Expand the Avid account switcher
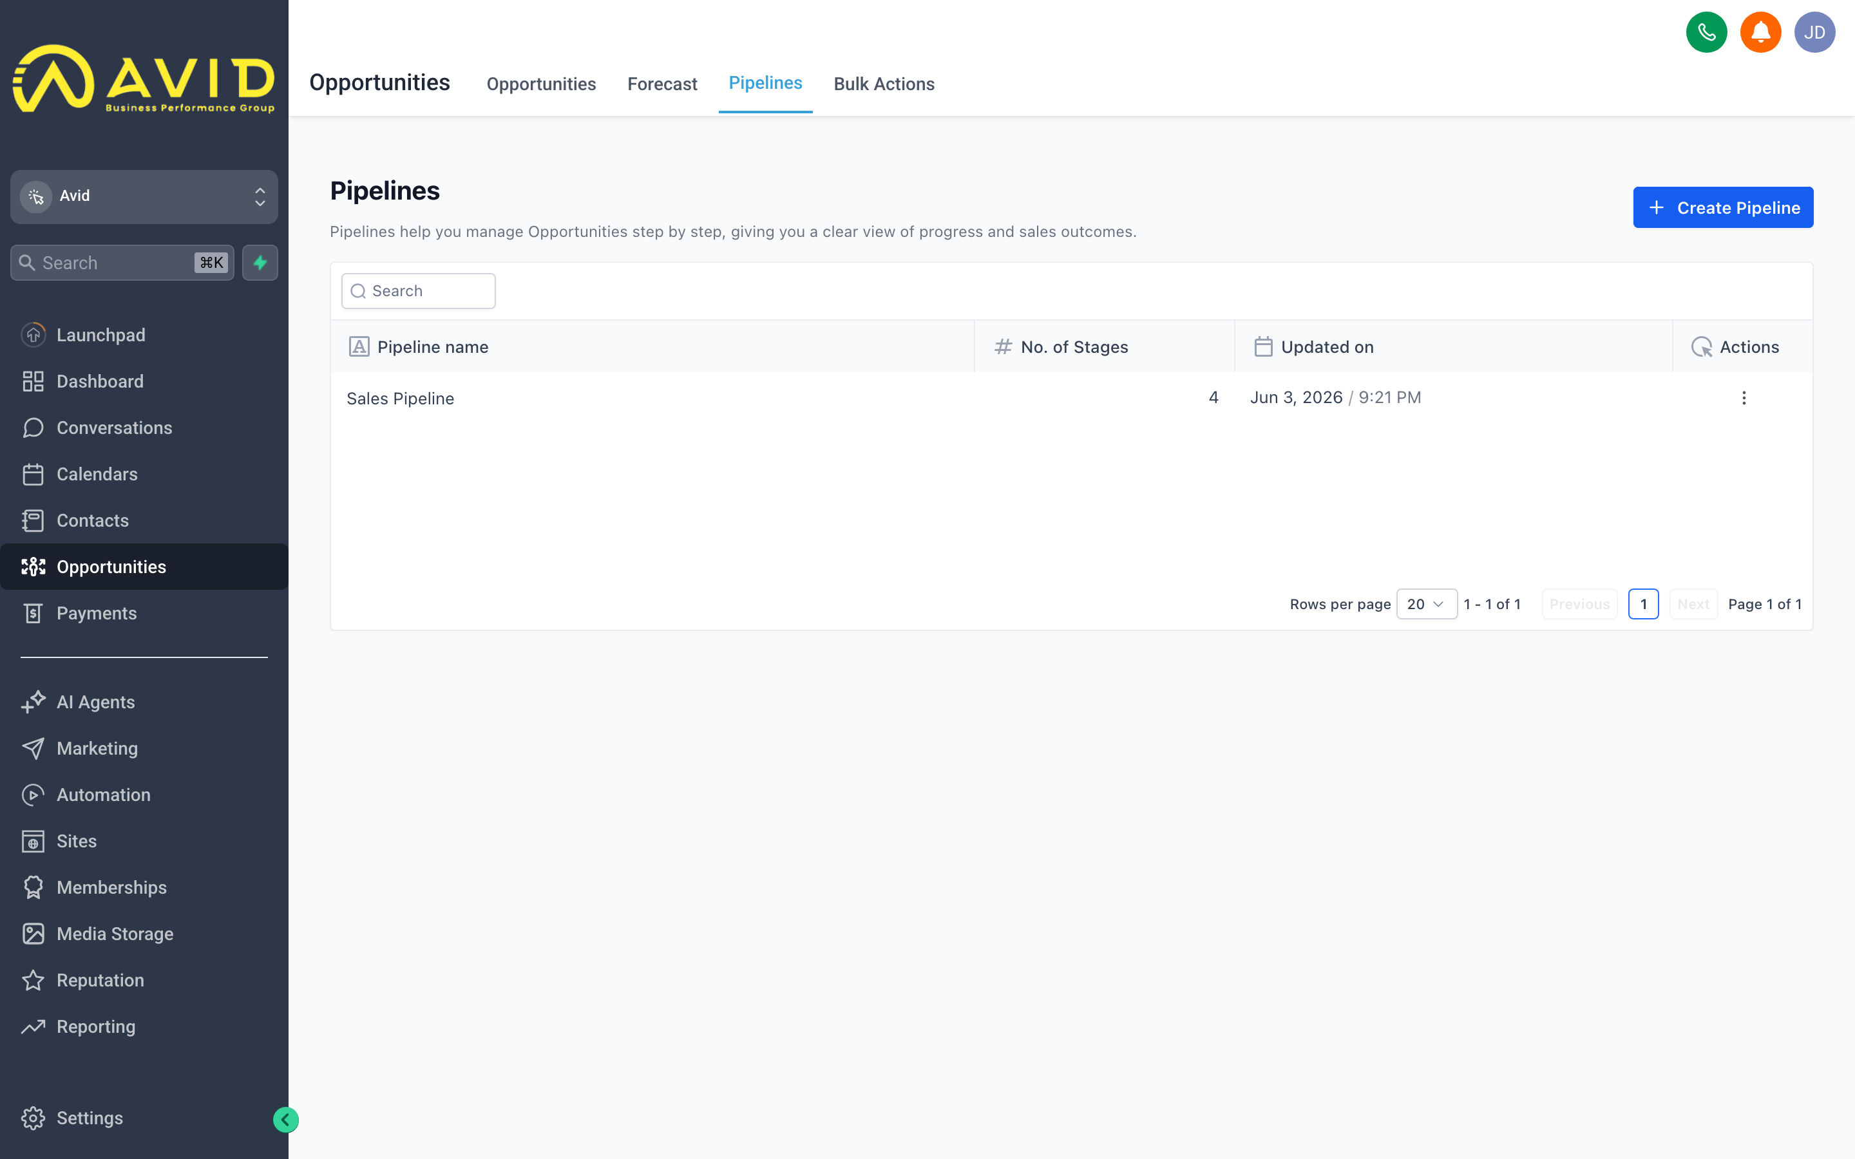The height and width of the screenshot is (1159, 1855). click(x=144, y=197)
